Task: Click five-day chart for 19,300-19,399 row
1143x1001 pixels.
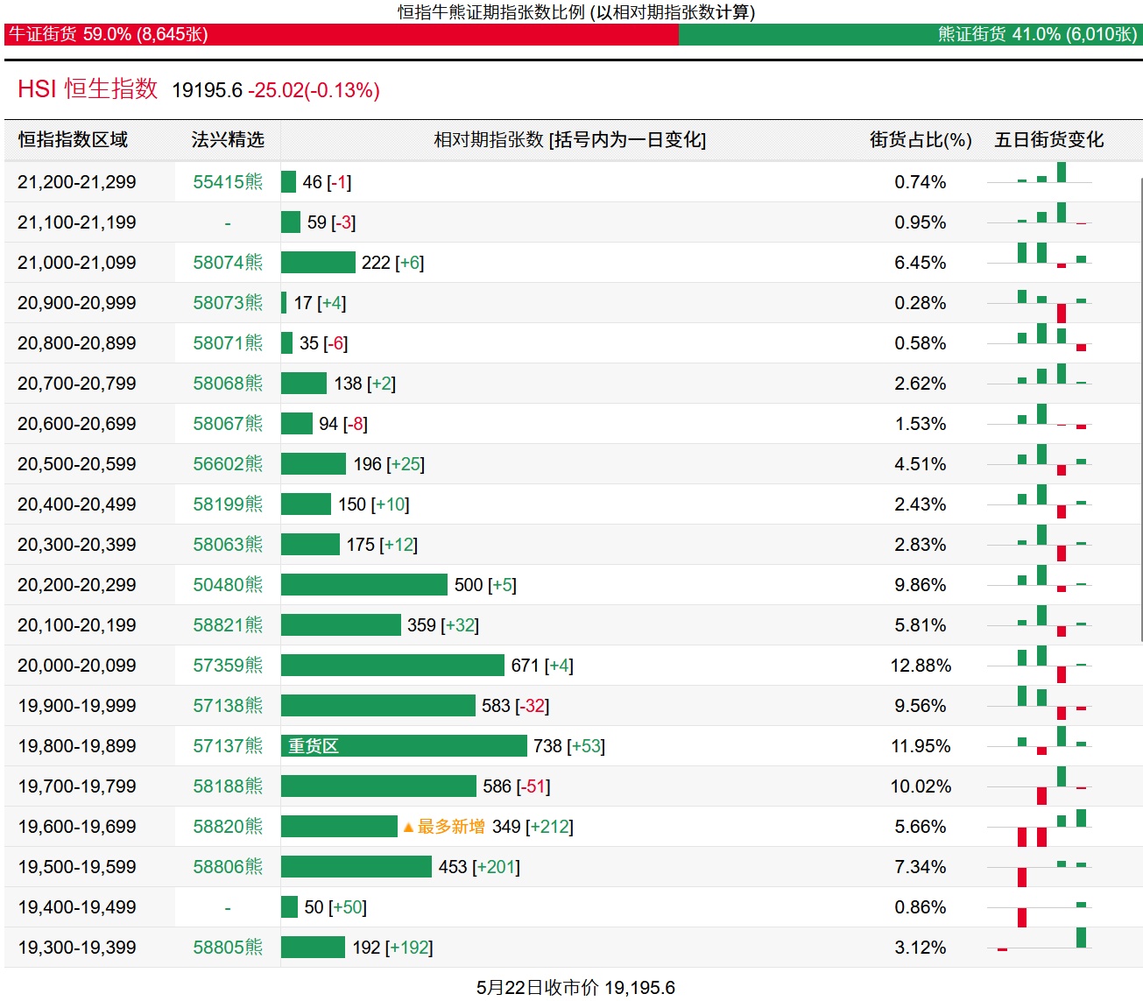Action: tap(1040, 946)
